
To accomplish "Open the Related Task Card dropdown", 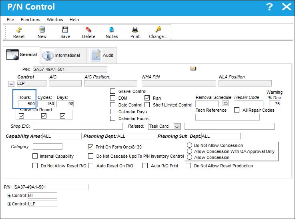I will [177, 127].
